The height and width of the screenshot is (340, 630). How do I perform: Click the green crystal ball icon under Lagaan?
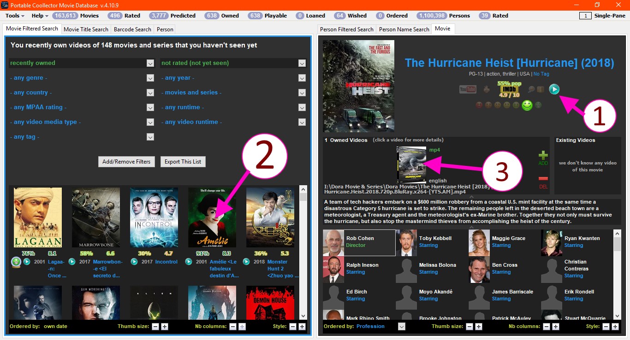point(16,262)
